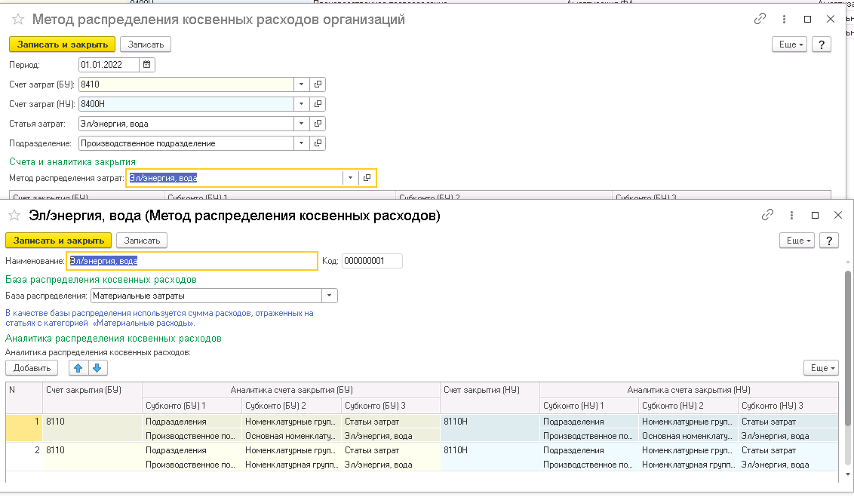Click the three-dot kebab icon of bottom window
The height and width of the screenshot is (497, 854).
click(790, 215)
